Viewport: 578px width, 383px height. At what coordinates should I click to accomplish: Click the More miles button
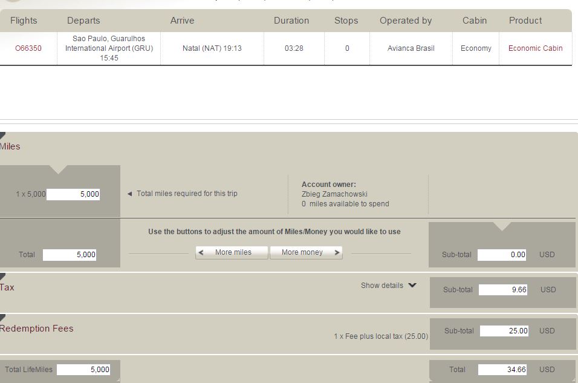[232, 252]
